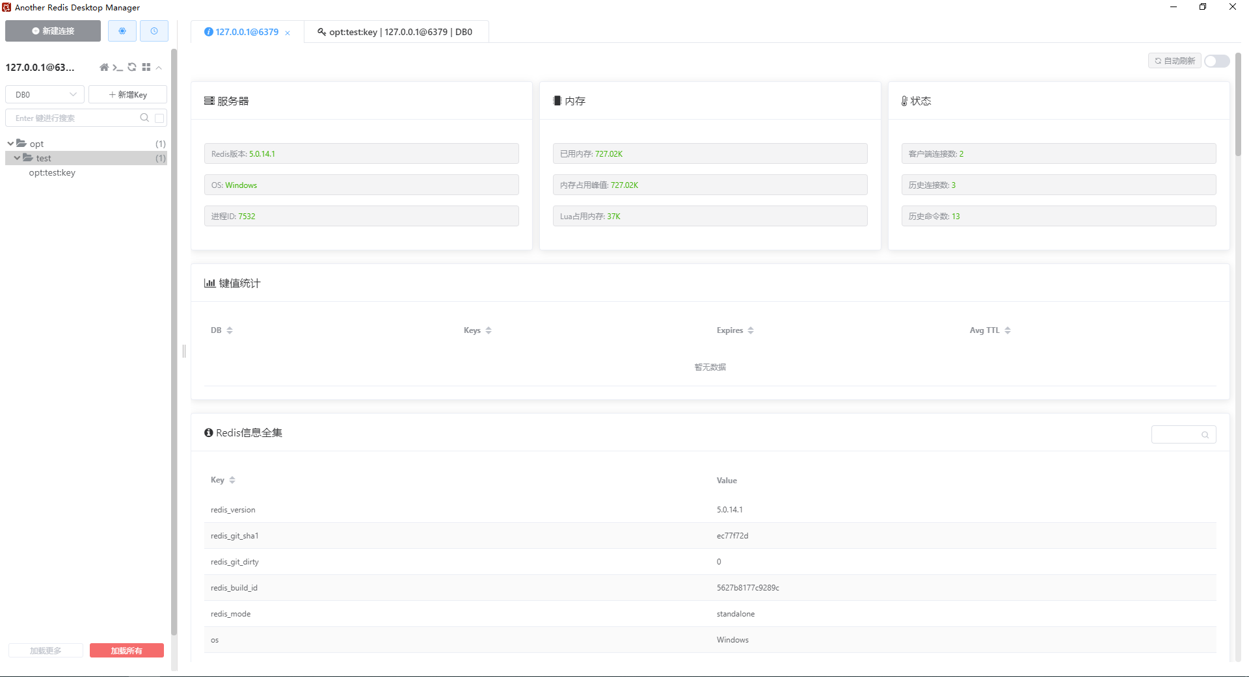Click the 自动刷新 auto refresh label

[x=1175, y=61]
